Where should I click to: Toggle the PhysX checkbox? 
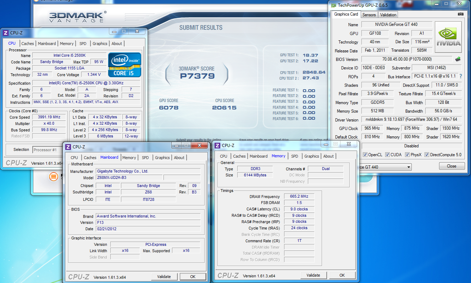(407, 154)
